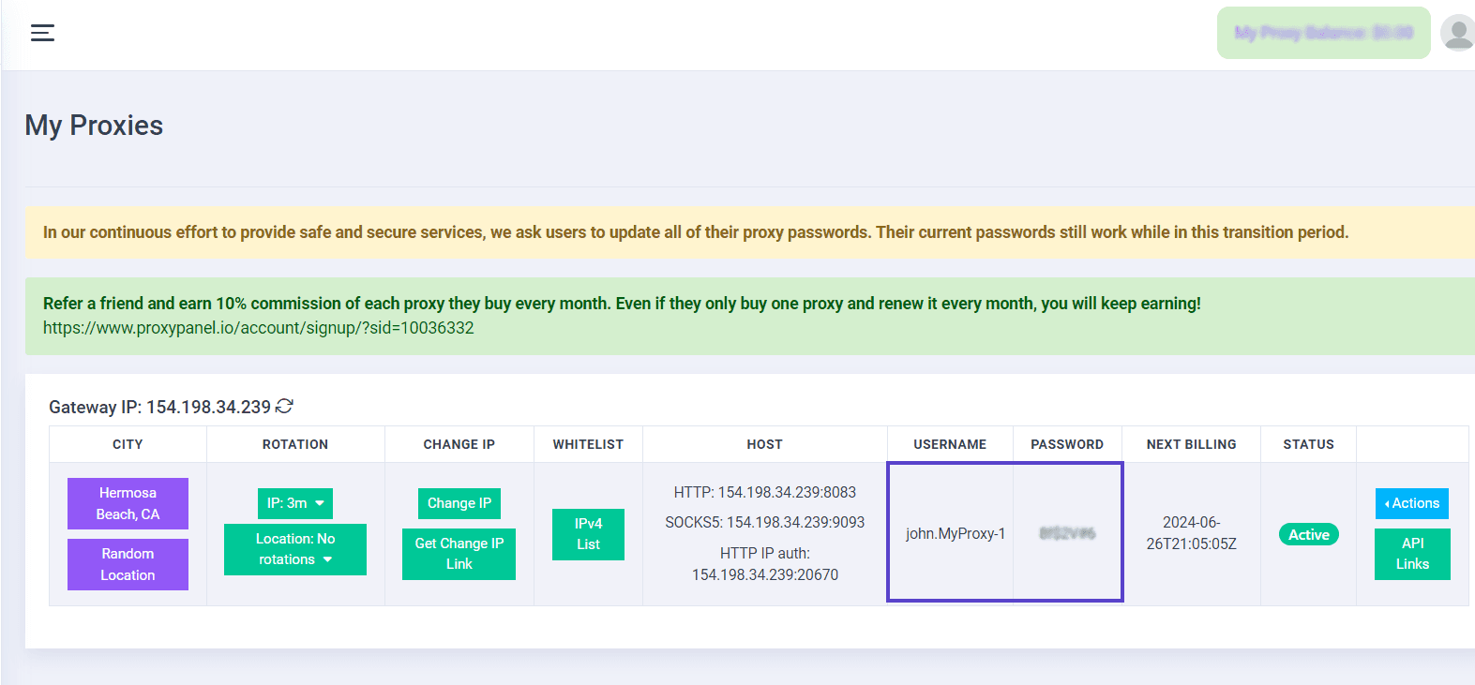This screenshot has height=685, width=1475.
Task: Click the john.MyProxy-1 username cell
Action: tap(955, 533)
